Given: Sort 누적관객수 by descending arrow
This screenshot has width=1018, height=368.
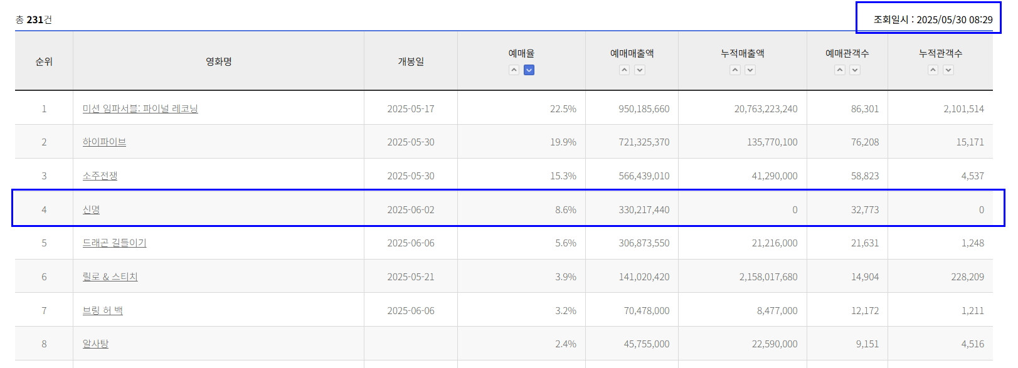Looking at the screenshot, I should click(x=948, y=70).
